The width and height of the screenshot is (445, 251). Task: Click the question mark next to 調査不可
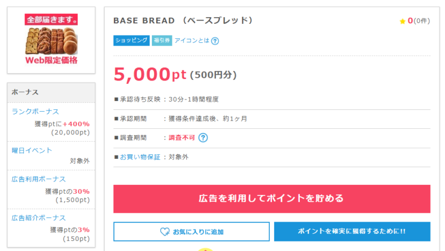[x=203, y=138]
